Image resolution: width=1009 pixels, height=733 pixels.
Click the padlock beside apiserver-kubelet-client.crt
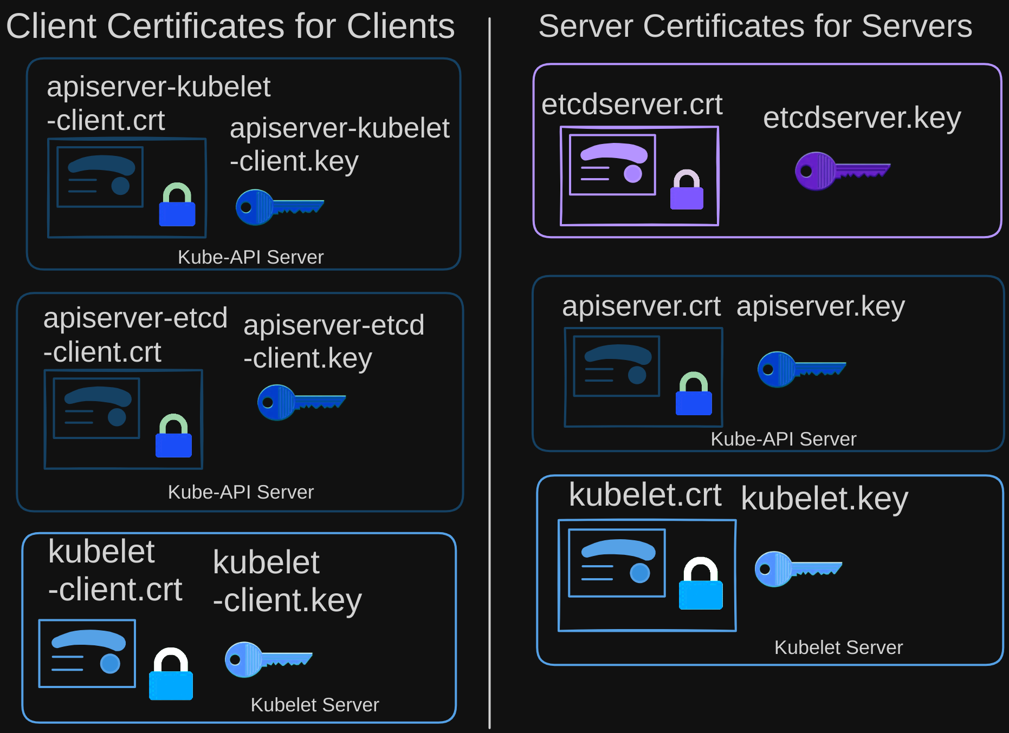pos(177,205)
